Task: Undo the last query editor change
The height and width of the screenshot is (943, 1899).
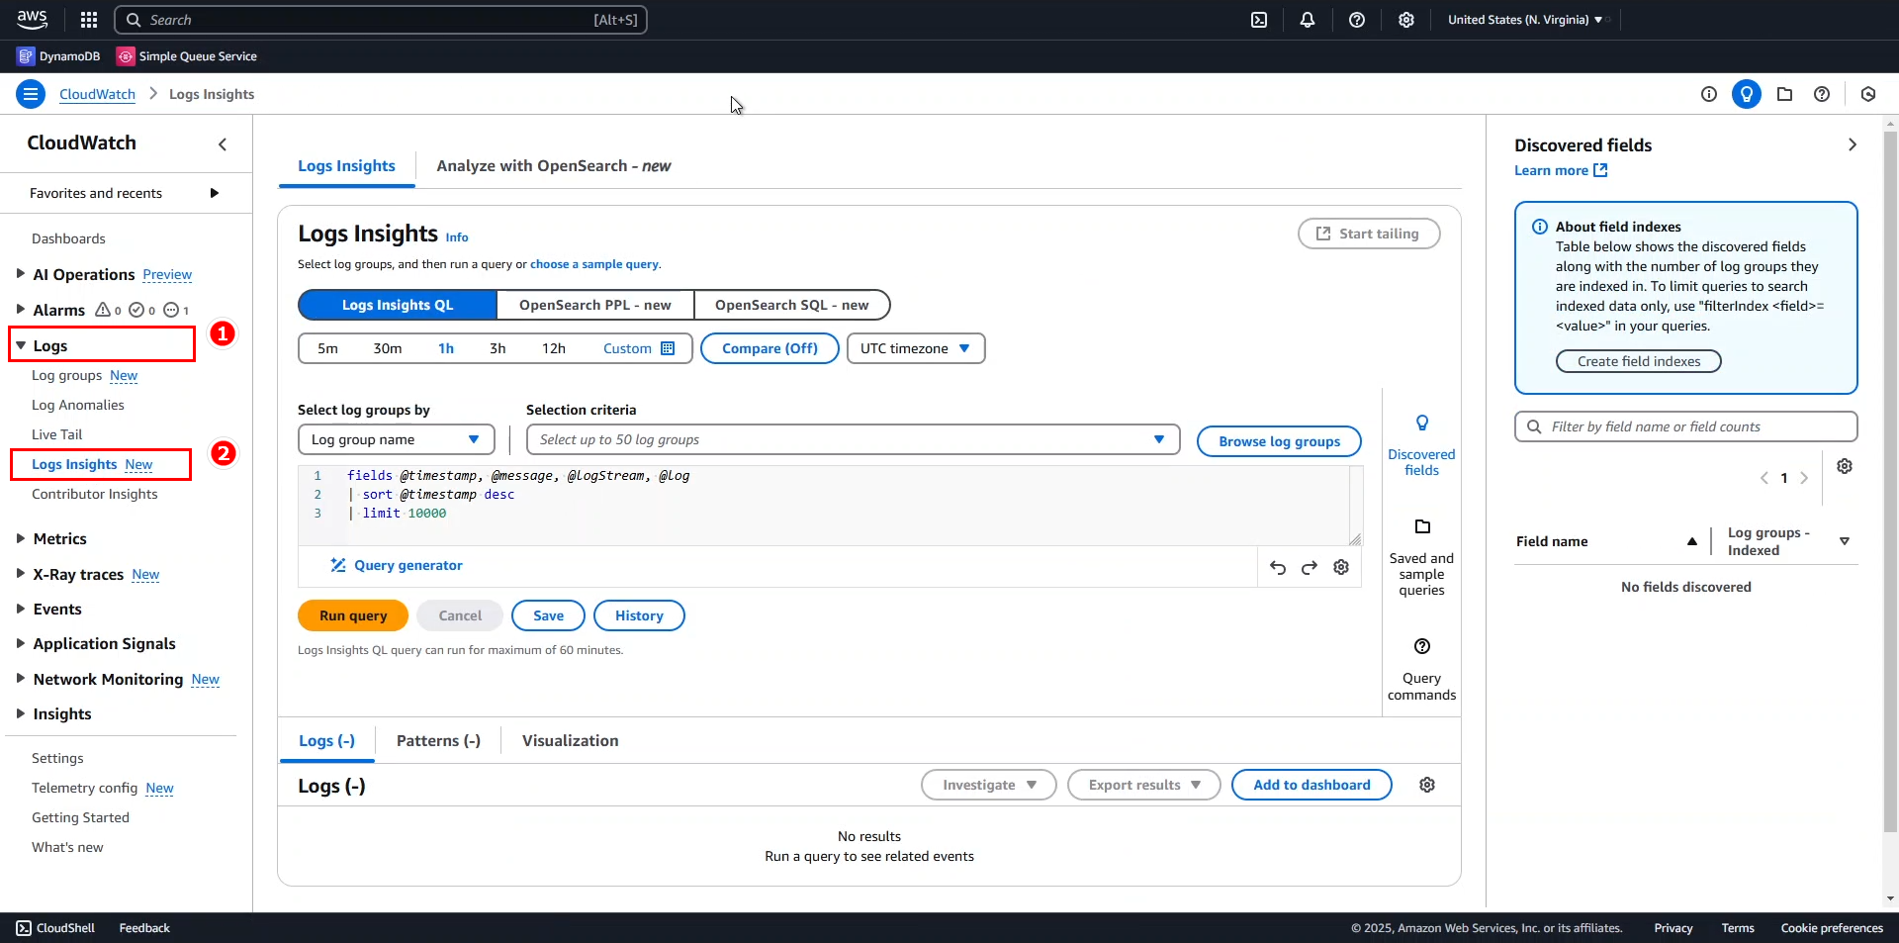Action: pos(1278,567)
